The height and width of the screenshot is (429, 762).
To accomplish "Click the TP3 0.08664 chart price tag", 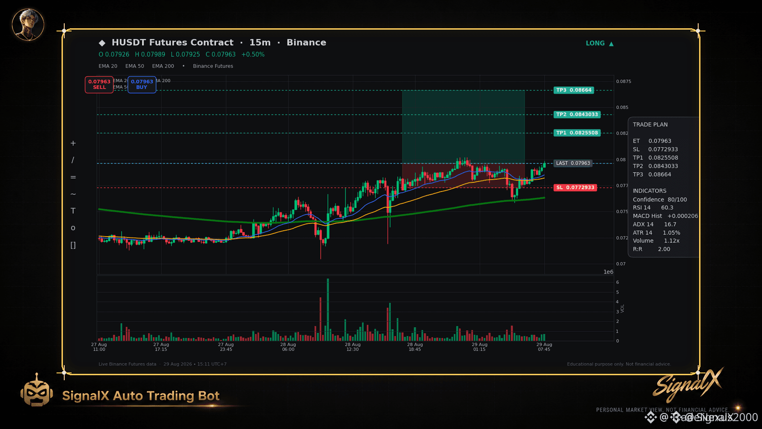I will [x=574, y=90].
